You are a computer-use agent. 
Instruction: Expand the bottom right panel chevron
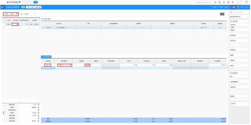click(248, 104)
